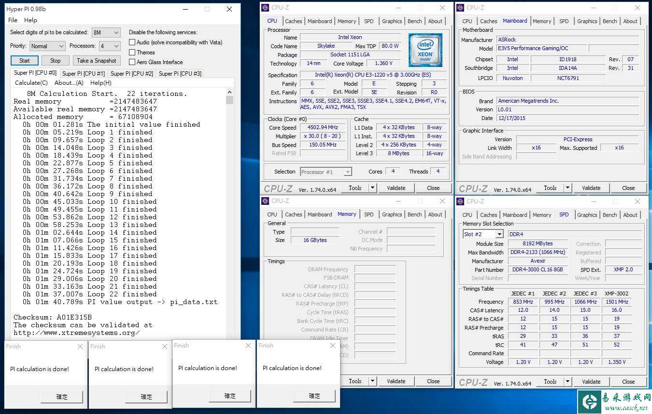Close the first PI calculation done dialog

pos(80,347)
